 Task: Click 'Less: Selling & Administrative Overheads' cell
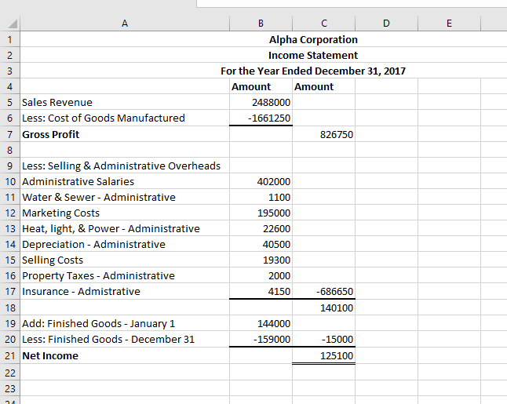(x=125, y=166)
